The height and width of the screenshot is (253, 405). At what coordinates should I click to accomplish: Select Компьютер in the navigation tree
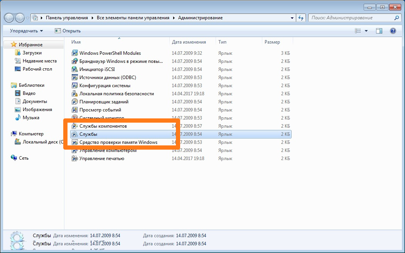point(31,134)
